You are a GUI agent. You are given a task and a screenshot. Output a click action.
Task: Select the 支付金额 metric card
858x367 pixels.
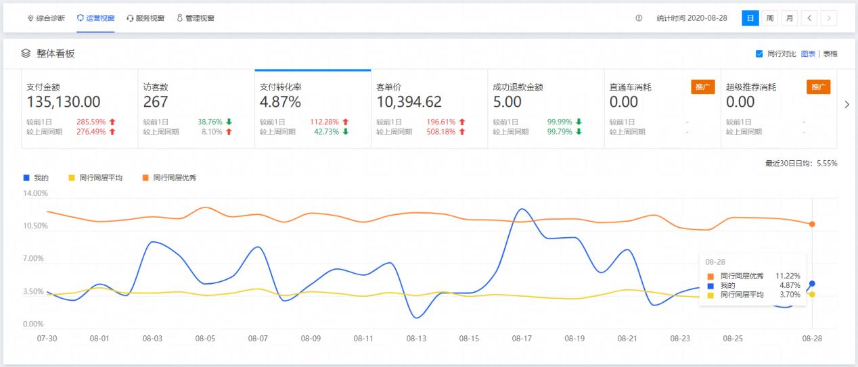[x=79, y=108]
